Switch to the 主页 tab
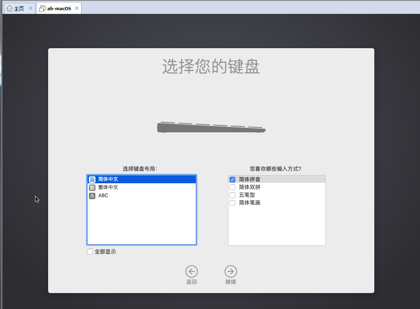Screen dimensions: 420x309 coord(19,9)
